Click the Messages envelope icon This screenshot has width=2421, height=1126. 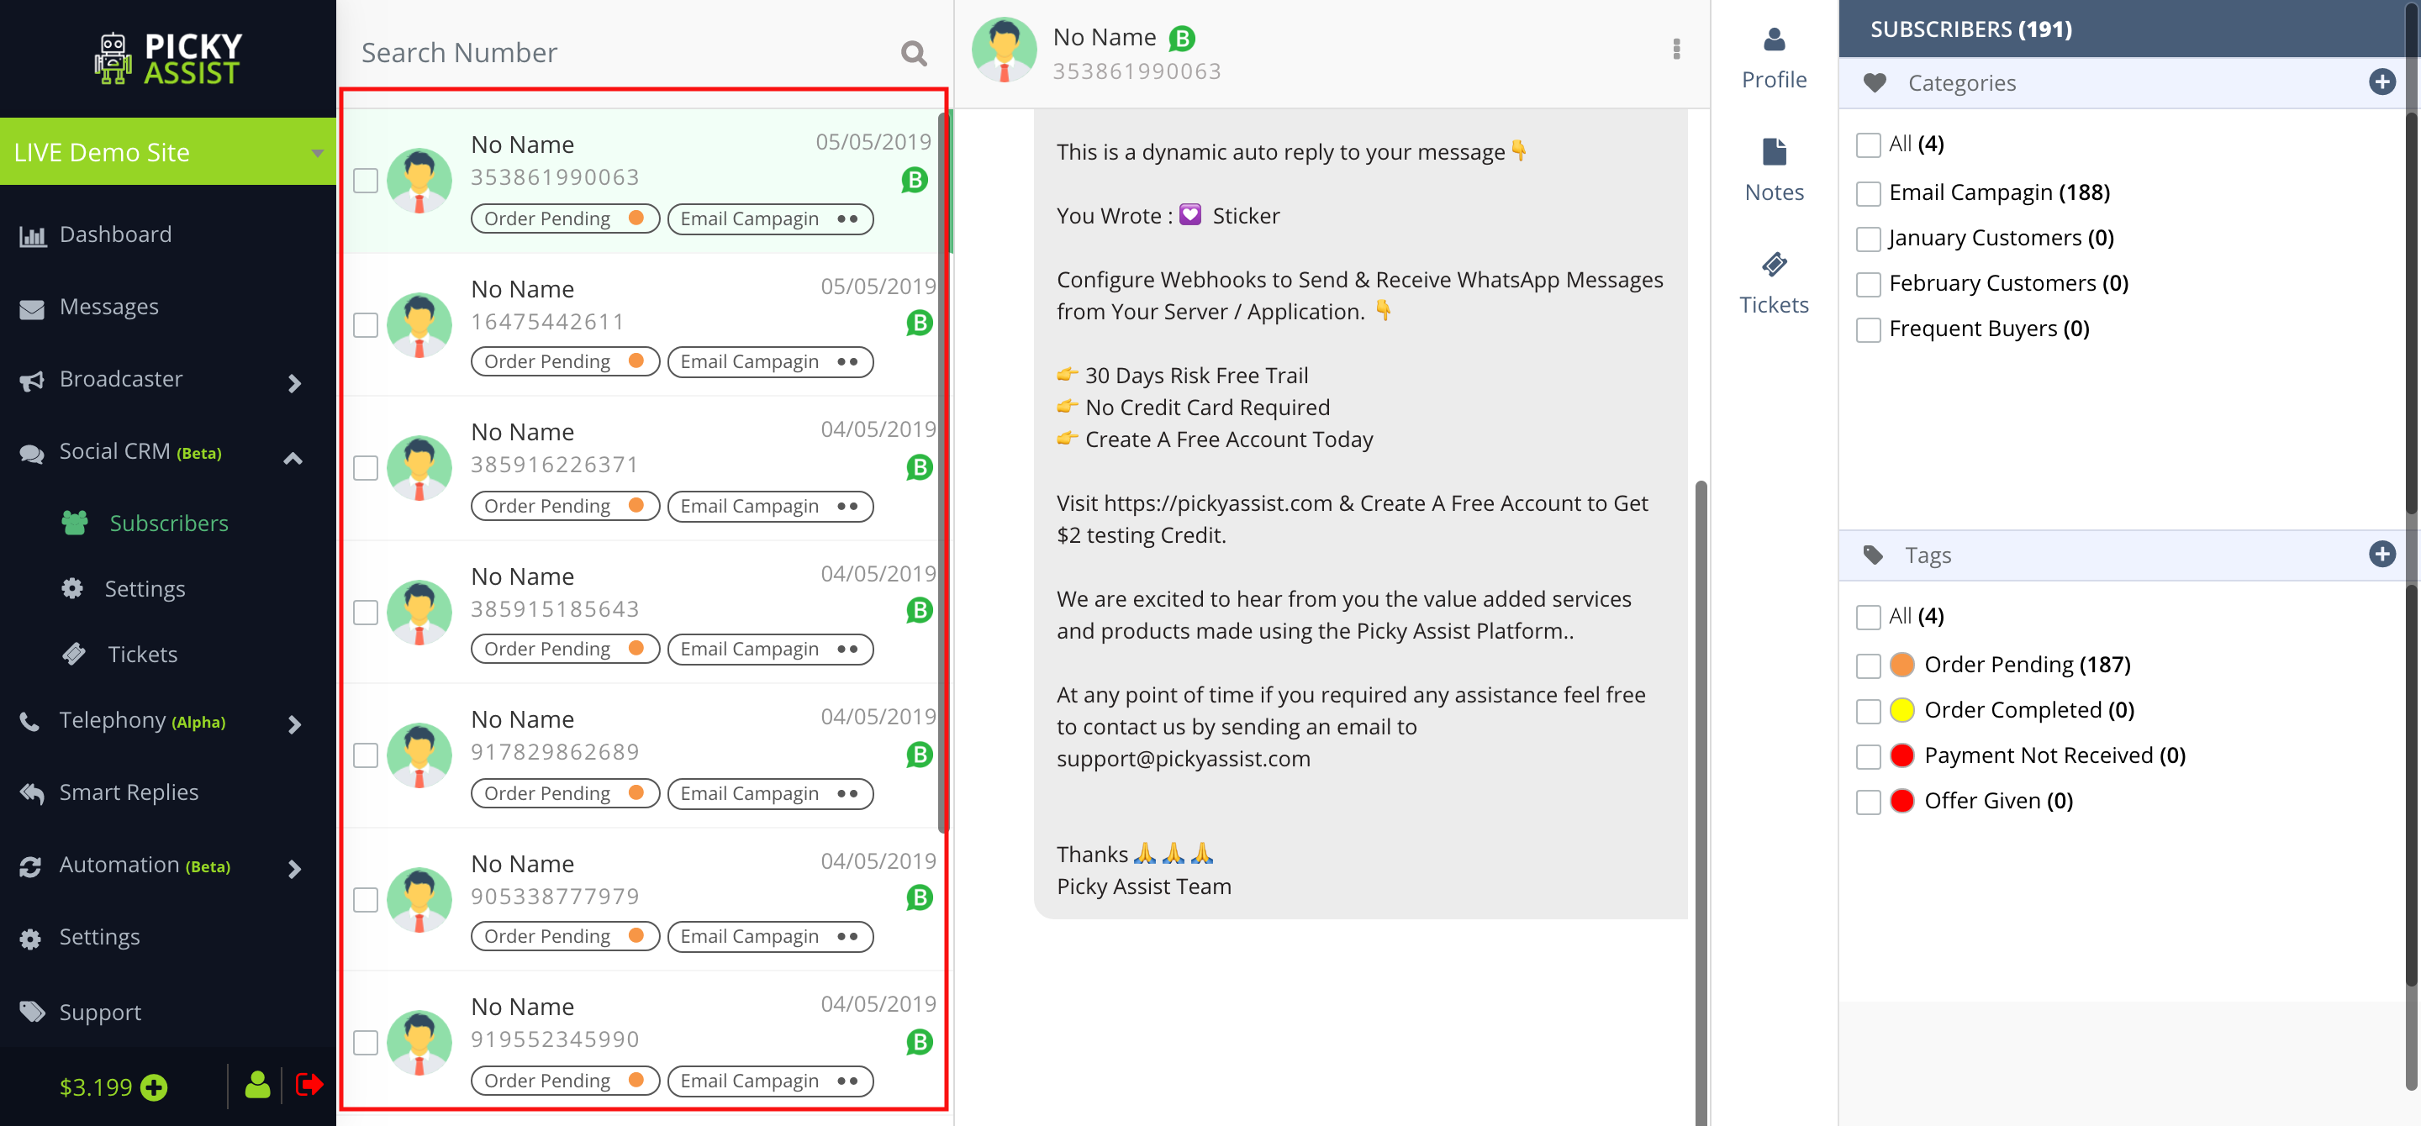(x=32, y=309)
